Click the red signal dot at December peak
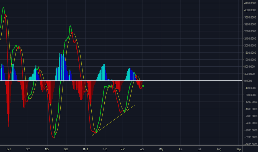 point(72,33)
